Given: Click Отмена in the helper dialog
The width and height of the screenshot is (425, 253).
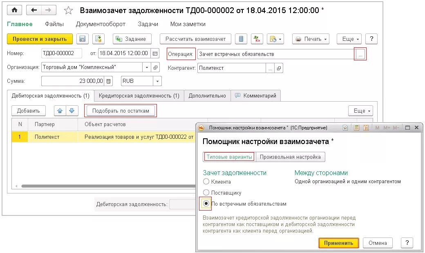Looking at the screenshot, I should pos(378,243).
